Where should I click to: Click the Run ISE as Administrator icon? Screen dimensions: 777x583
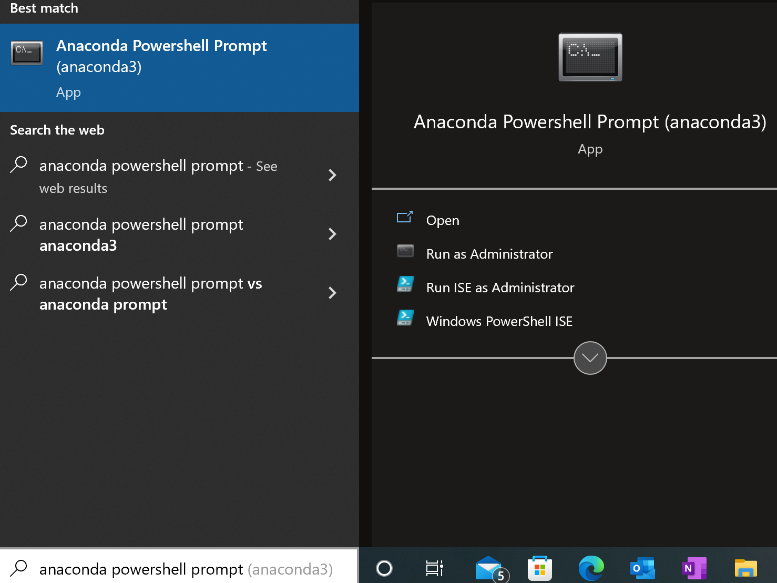coord(405,284)
